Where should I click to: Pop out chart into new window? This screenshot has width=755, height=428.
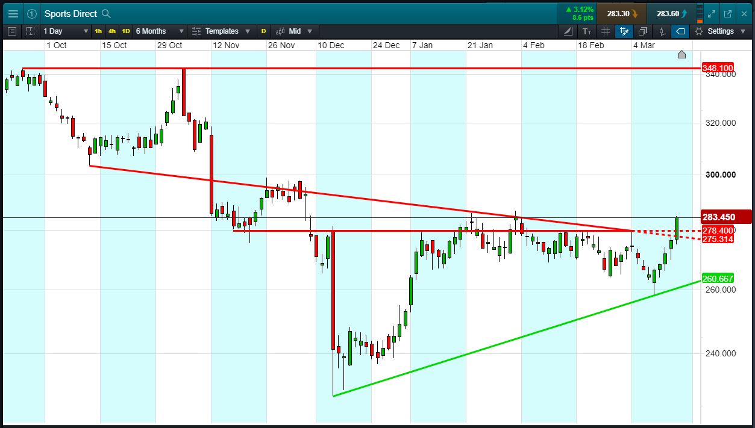(x=728, y=13)
